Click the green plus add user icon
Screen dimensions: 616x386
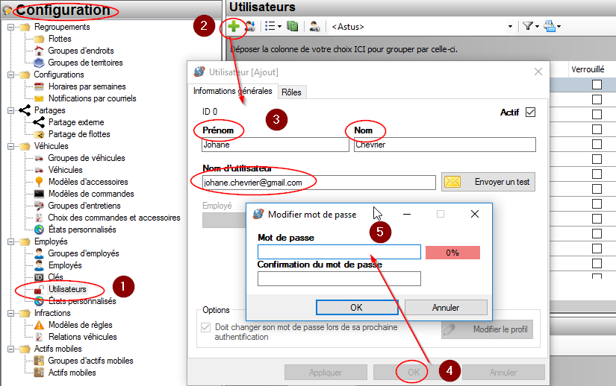coord(234,26)
